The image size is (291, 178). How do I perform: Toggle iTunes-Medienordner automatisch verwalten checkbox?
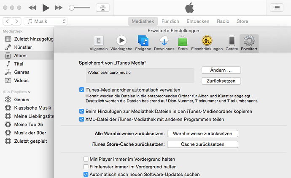coord(82,90)
